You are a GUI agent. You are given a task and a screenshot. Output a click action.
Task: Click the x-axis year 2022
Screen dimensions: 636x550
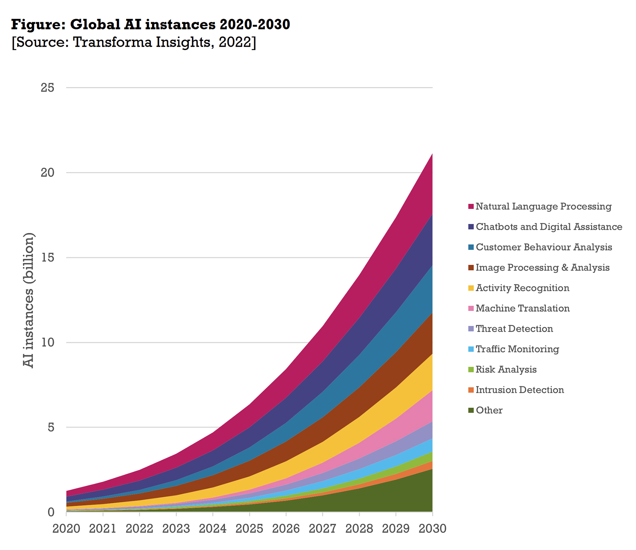coord(140,529)
